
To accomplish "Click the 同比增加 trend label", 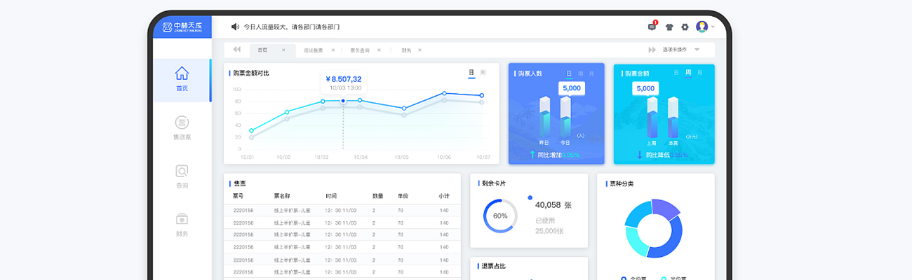I will pos(549,155).
